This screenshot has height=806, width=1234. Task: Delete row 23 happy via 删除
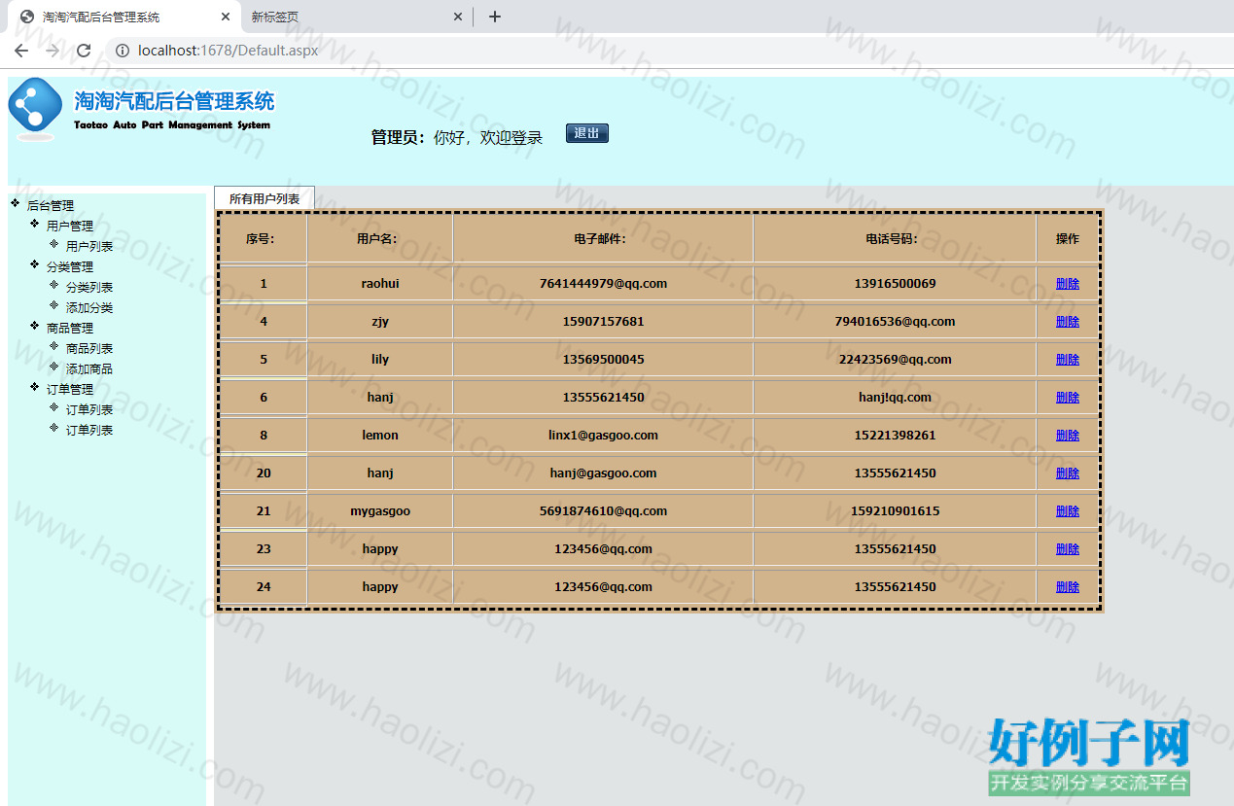click(x=1068, y=549)
